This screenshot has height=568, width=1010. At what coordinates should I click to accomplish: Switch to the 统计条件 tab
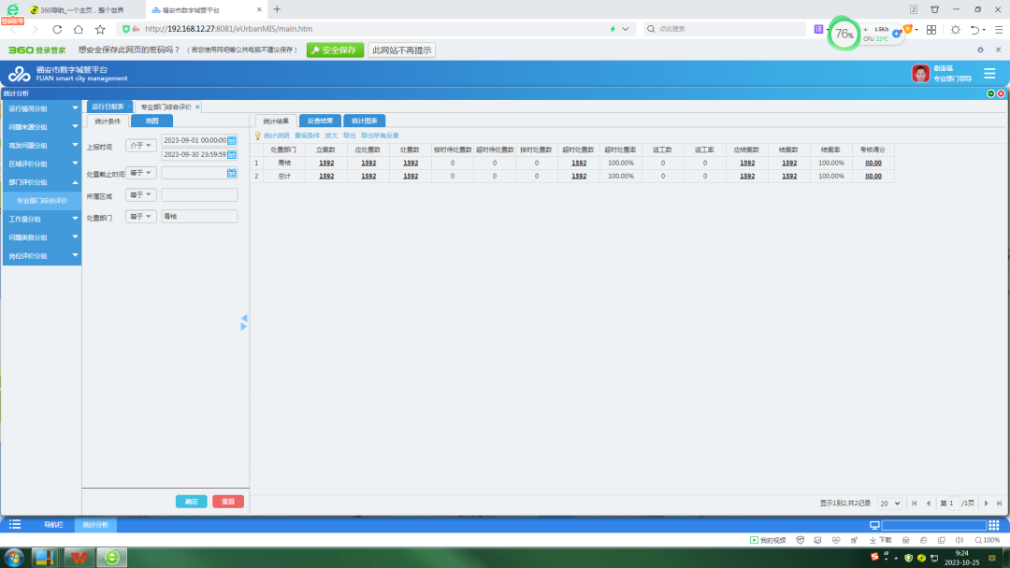108,121
